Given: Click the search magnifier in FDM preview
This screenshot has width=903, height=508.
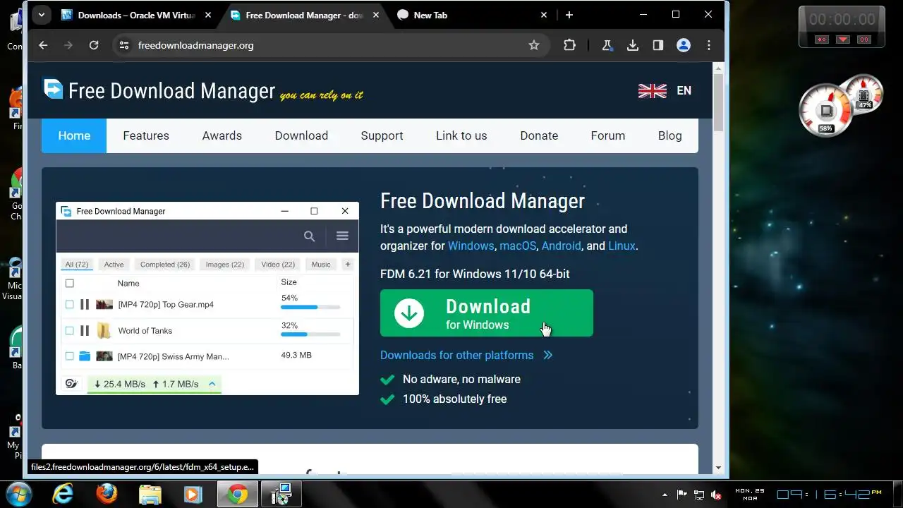Looking at the screenshot, I should (309, 236).
